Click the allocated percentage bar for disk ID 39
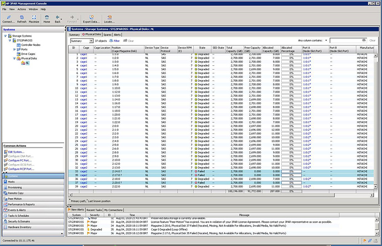The height and width of the screenshot is (246, 382). [x=291, y=187]
